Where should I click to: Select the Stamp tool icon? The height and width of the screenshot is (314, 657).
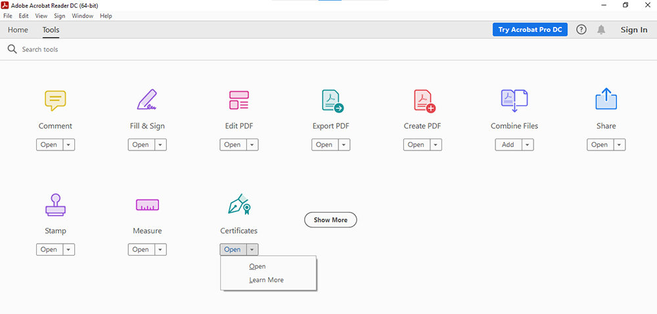(55, 205)
